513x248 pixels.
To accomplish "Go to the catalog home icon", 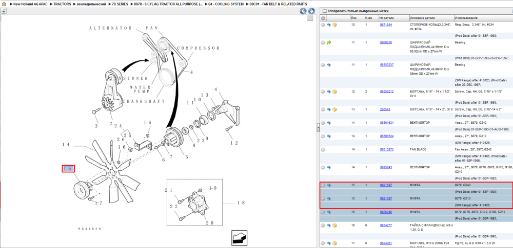I will (x=4, y=4).
